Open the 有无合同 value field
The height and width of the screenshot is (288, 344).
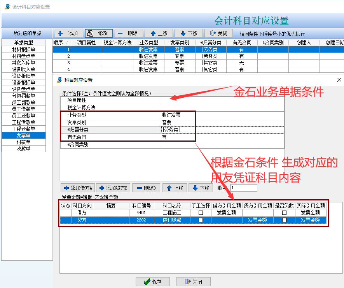tap(222, 137)
